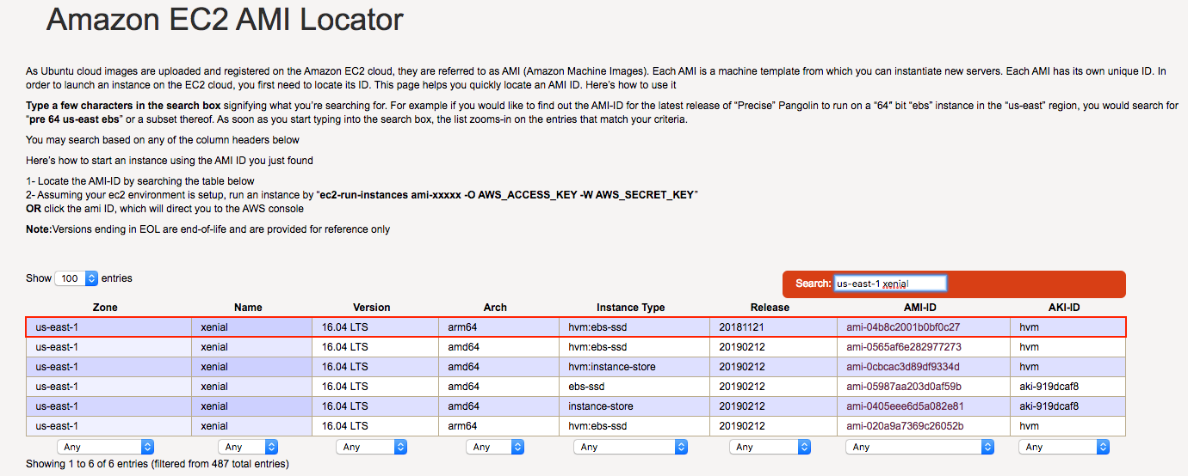
Task: Click 16.04 LTS in the ami-0565af6e282977273 row
Action: pos(376,347)
